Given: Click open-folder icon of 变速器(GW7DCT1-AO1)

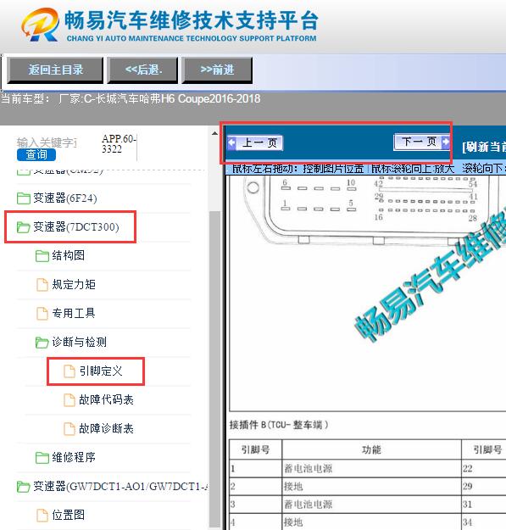Looking at the screenshot, I should coord(23,487).
